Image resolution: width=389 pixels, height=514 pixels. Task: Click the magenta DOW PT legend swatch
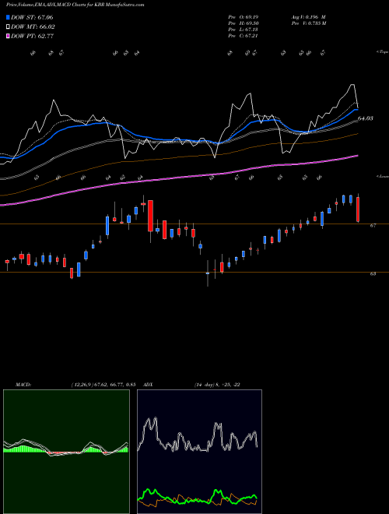point(9,36)
